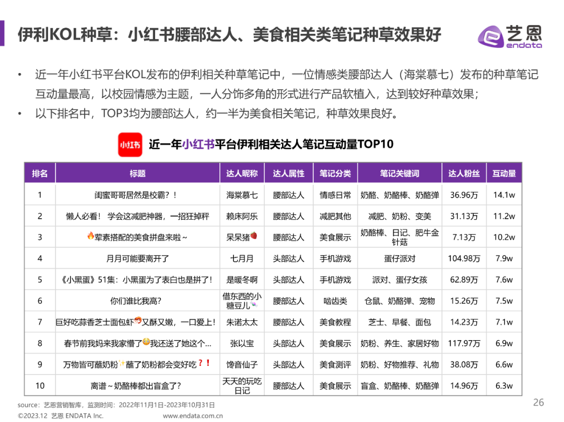Click keywords 减肥、奶粉、变美

(399, 216)
